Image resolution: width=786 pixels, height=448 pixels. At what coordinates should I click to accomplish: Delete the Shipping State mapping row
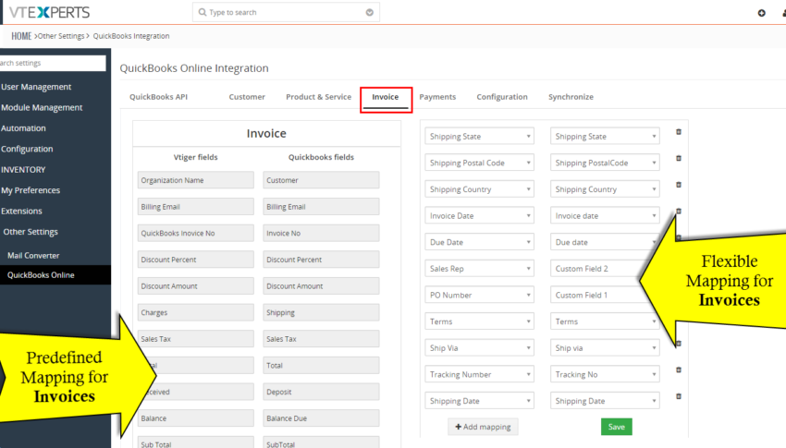point(679,132)
